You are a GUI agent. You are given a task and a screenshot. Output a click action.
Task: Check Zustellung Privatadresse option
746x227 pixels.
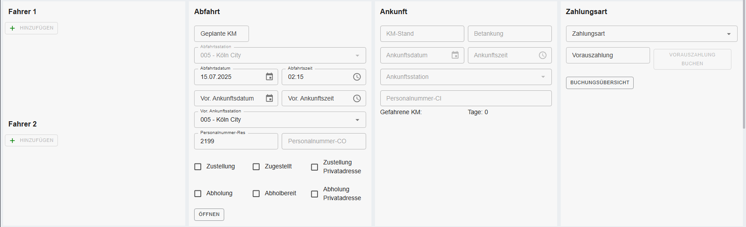[x=314, y=167]
